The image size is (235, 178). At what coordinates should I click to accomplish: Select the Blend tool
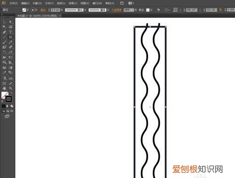10,73
